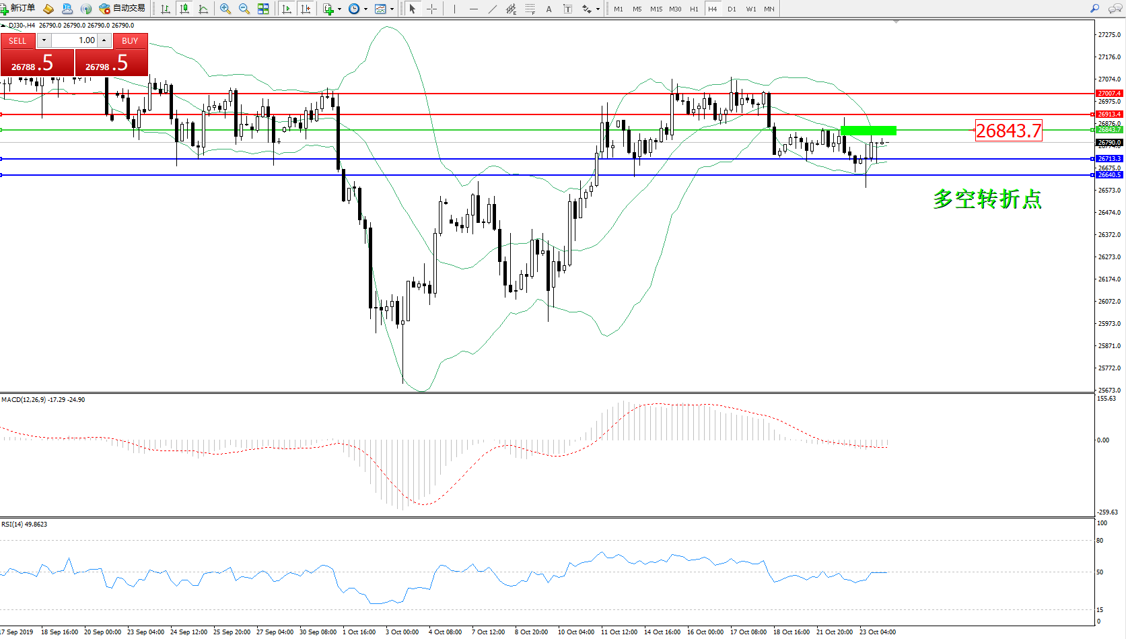Select the trendline drawing tool
1126x639 pixels.
493,9
